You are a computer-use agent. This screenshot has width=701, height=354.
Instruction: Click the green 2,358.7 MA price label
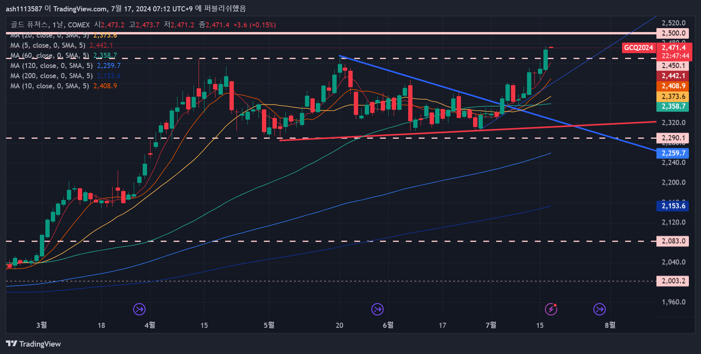(x=673, y=106)
